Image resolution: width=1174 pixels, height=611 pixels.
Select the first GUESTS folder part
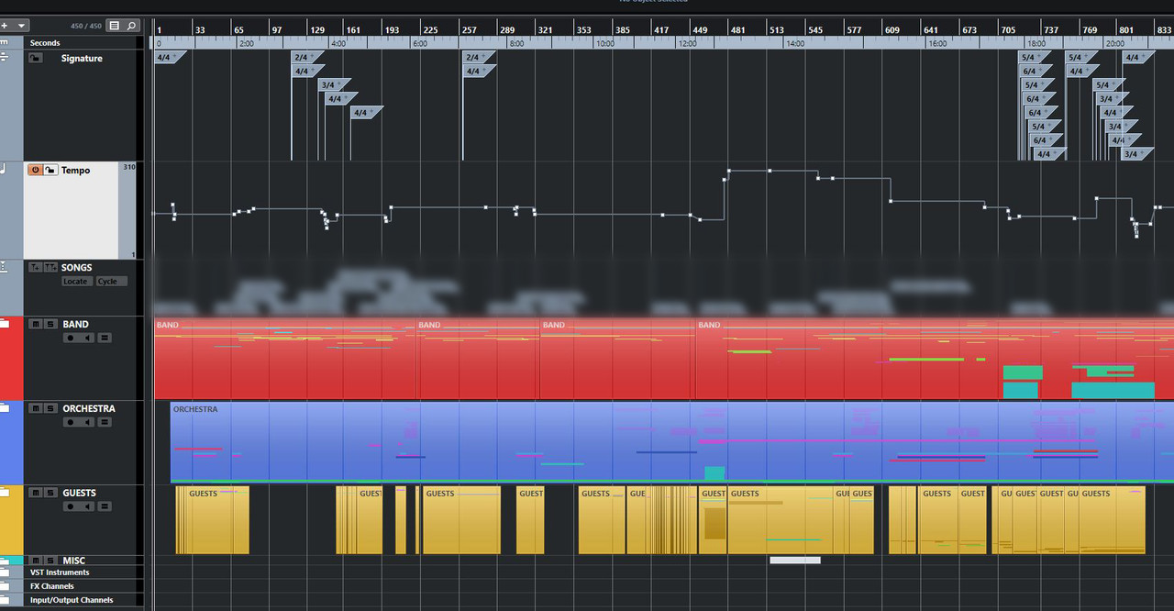tap(212, 520)
